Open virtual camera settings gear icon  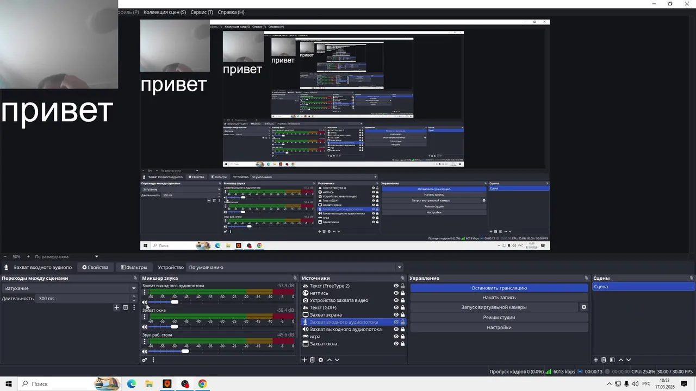[584, 307]
